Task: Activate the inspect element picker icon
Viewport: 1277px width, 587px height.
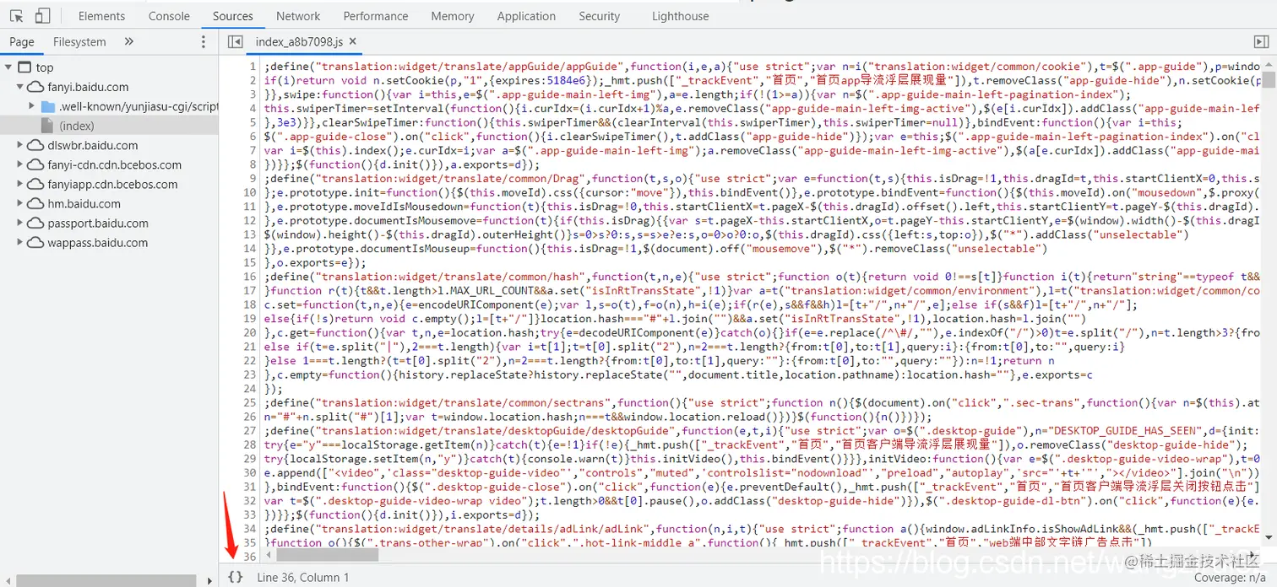Action: [17, 16]
